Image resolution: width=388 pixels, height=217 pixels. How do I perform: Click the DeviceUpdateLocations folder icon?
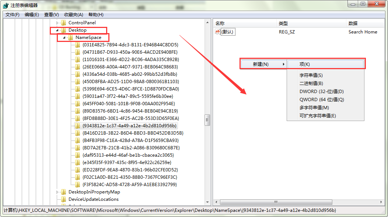click(63, 199)
